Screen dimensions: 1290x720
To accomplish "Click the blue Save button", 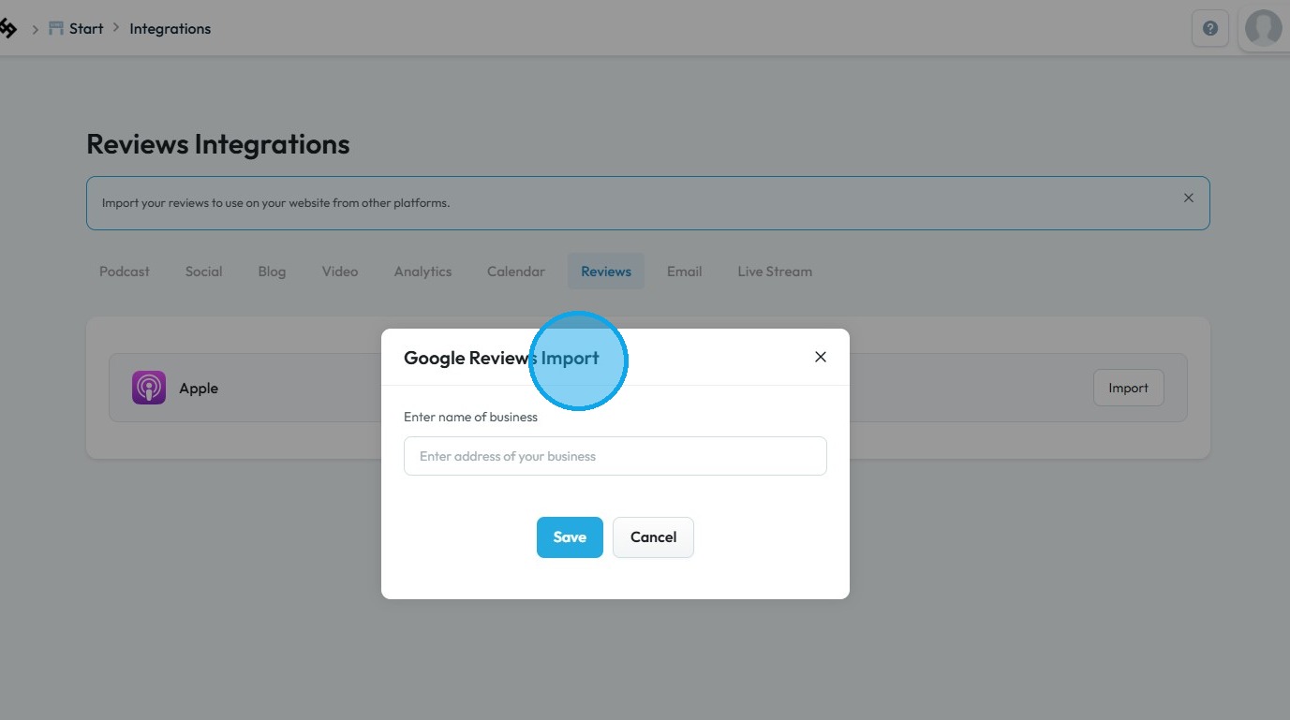I will point(570,537).
